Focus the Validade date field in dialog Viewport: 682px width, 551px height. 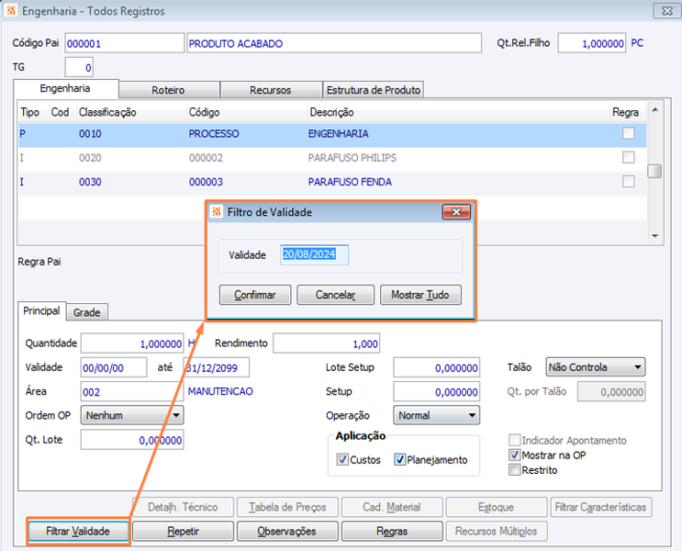(x=314, y=254)
